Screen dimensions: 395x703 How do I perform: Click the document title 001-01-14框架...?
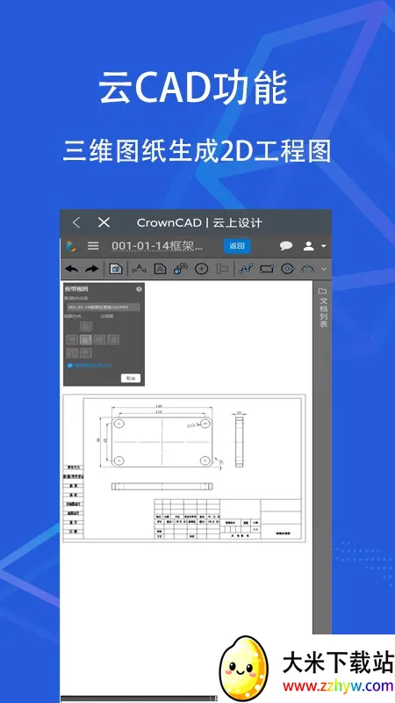157,246
